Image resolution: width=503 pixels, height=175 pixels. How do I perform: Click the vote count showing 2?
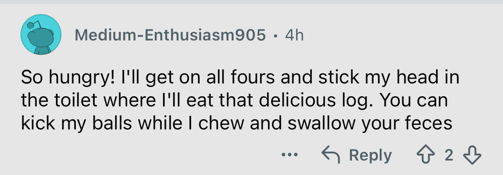(x=448, y=155)
